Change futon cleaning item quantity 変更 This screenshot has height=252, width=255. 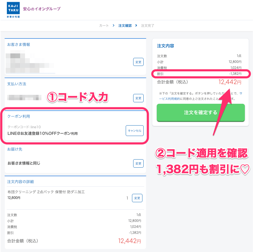[x=137, y=198]
